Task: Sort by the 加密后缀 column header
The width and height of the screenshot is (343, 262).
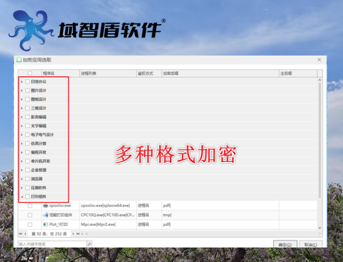Action: coord(220,74)
